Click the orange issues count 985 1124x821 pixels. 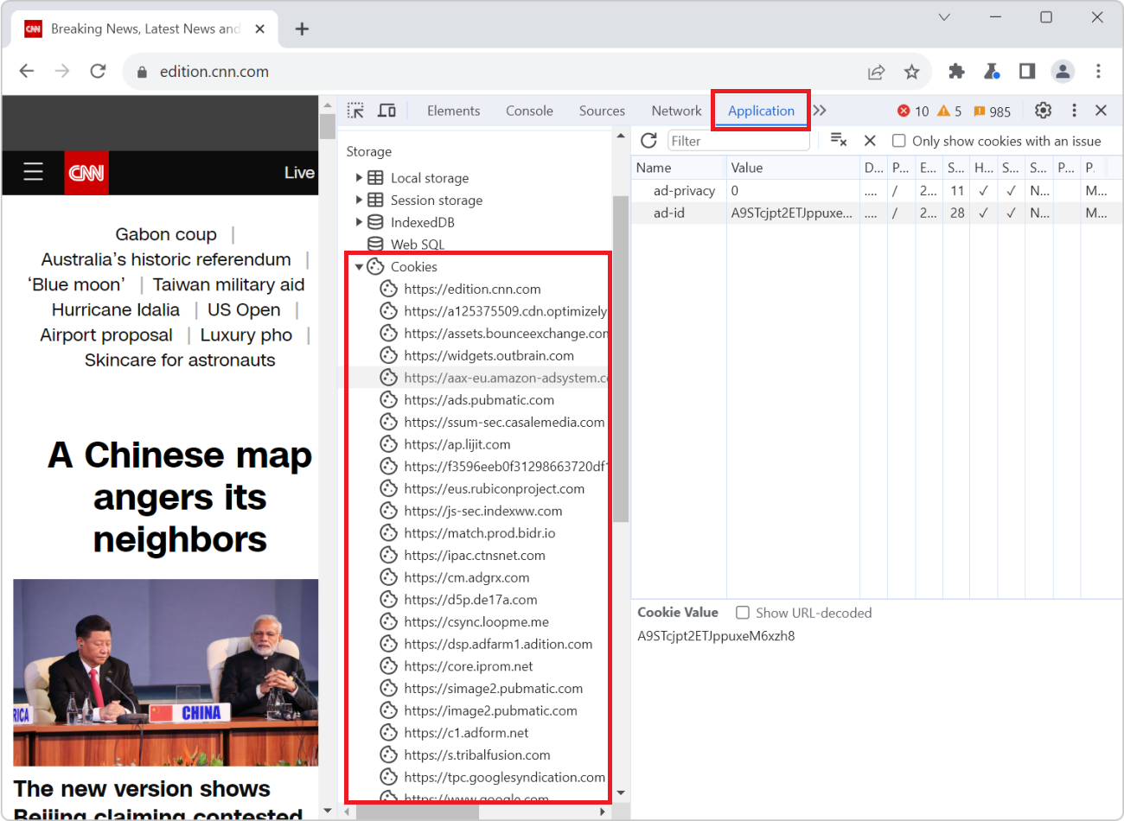992,111
